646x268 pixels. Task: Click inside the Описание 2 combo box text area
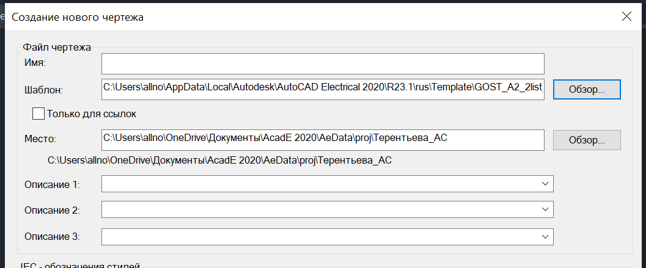coord(319,209)
